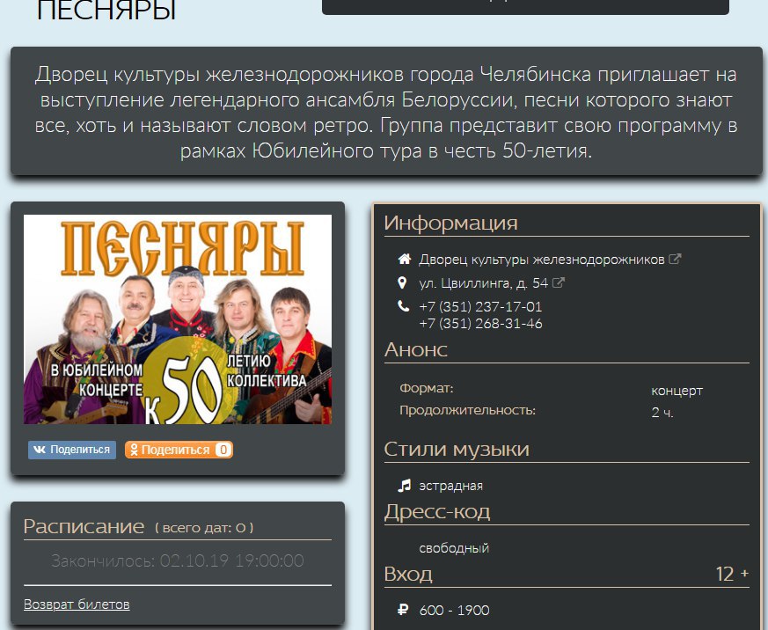Click the price range 600 - 1900
This screenshot has width=768, height=630.
[454, 611]
